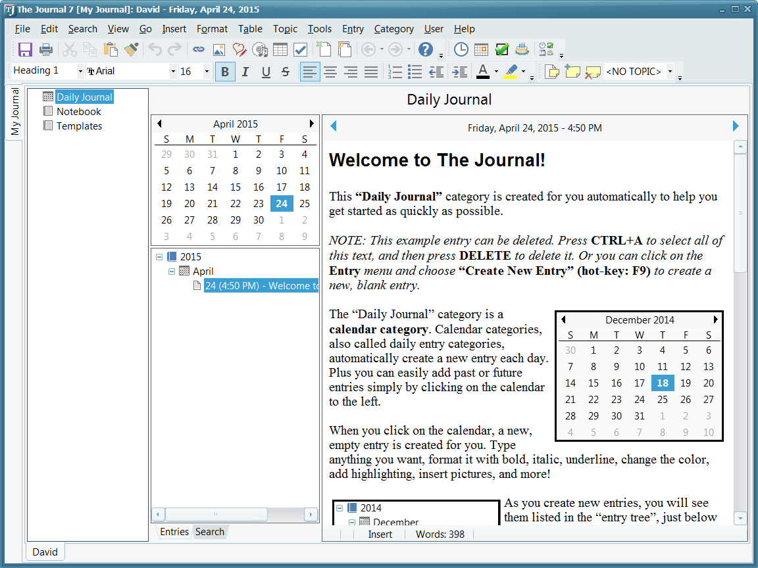Open the File menu
The height and width of the screenshot is (568, 758).
tap(22, 29)
